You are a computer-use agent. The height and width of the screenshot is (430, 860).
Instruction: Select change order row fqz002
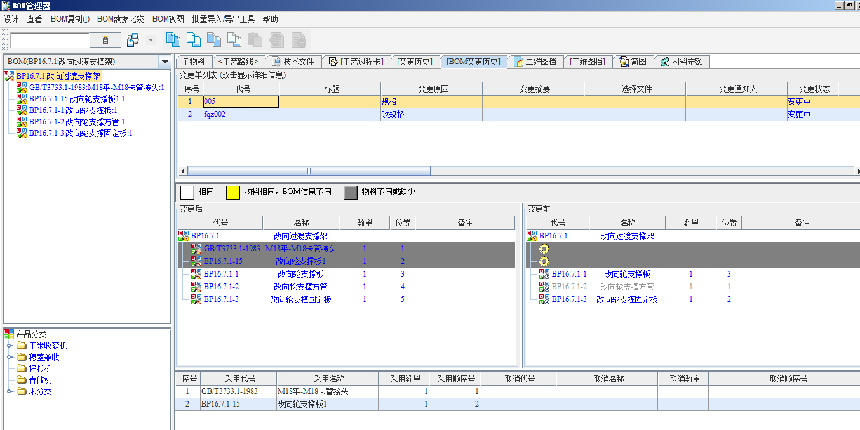(x=215, y=114)
